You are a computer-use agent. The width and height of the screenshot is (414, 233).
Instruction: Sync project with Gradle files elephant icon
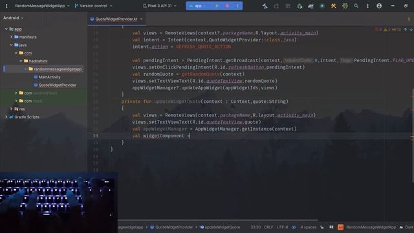[x=310, y=6]
